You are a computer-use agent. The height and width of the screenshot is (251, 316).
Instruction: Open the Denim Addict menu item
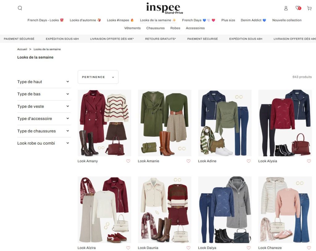253,20
